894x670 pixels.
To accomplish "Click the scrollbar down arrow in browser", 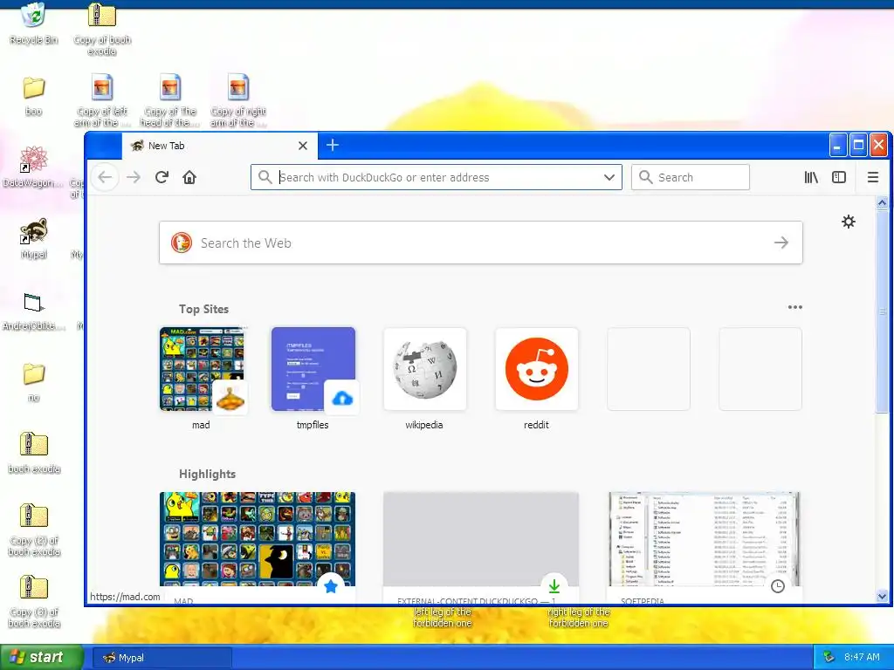I will click(x=882, y=597).
